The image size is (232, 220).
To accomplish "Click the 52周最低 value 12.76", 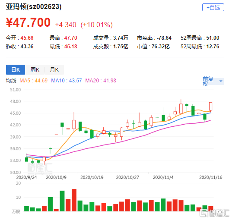I will click(x=213, y=47).
